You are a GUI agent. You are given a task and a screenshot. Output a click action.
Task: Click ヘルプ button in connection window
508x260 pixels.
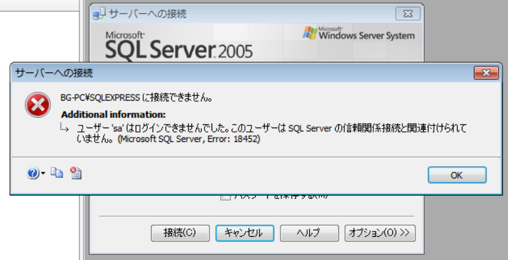point(309,233)
